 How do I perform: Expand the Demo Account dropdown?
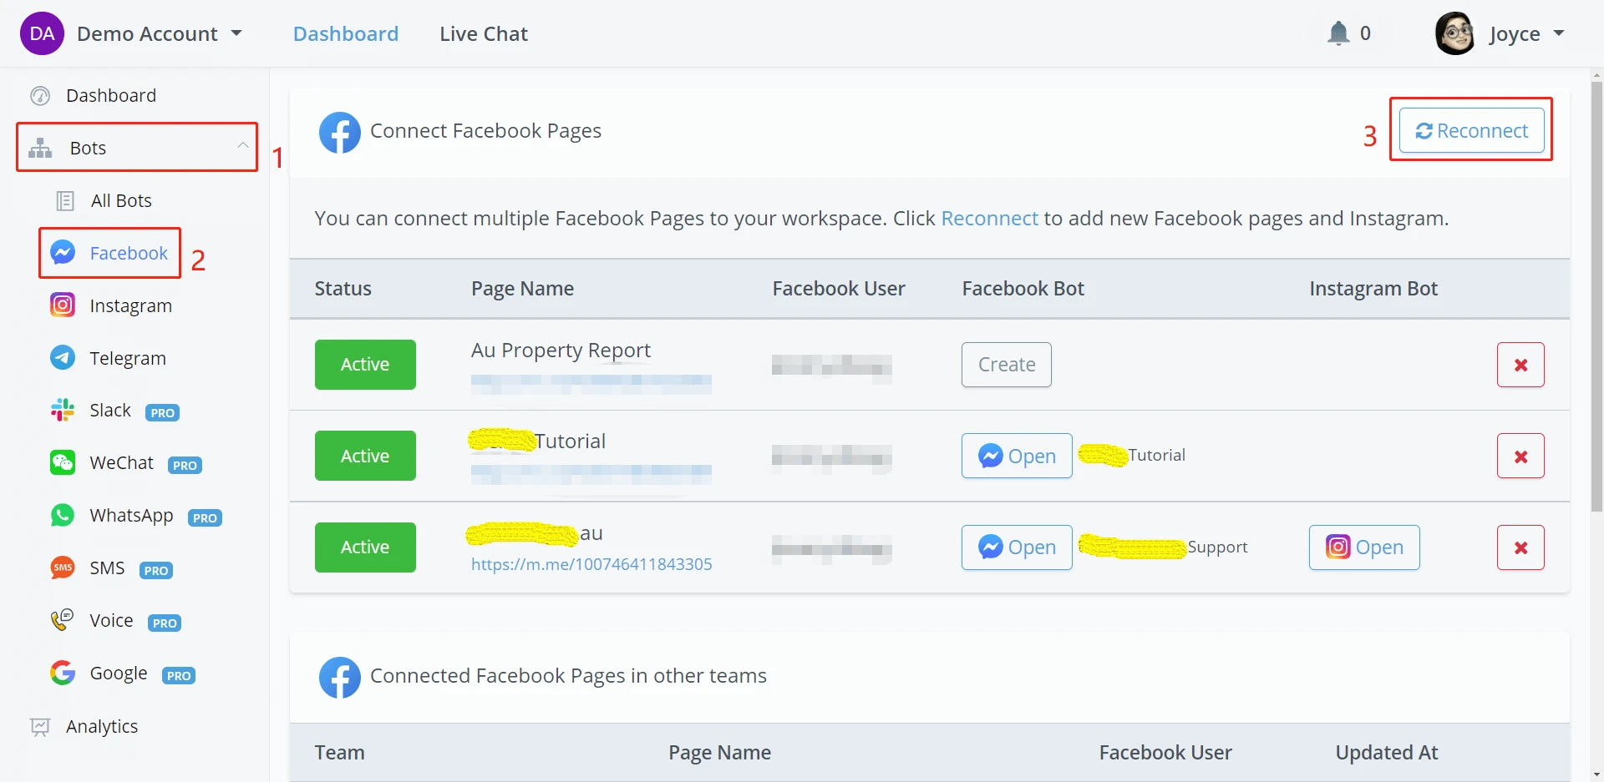tap(159, 34)
